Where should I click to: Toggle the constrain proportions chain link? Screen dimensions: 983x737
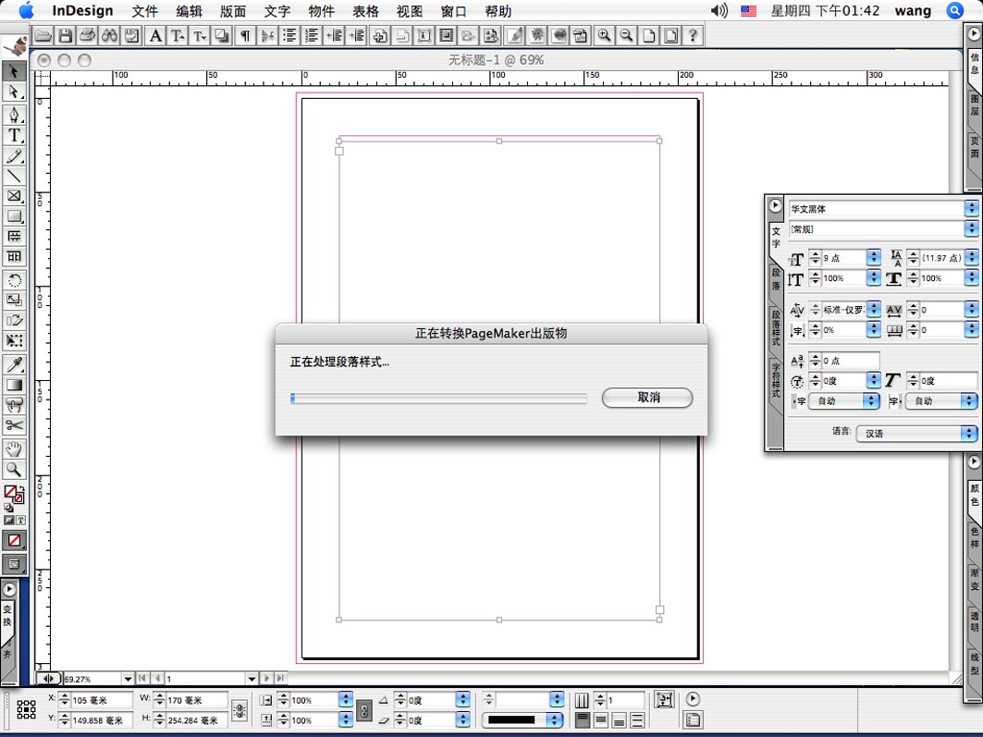[x=364, y=711]
